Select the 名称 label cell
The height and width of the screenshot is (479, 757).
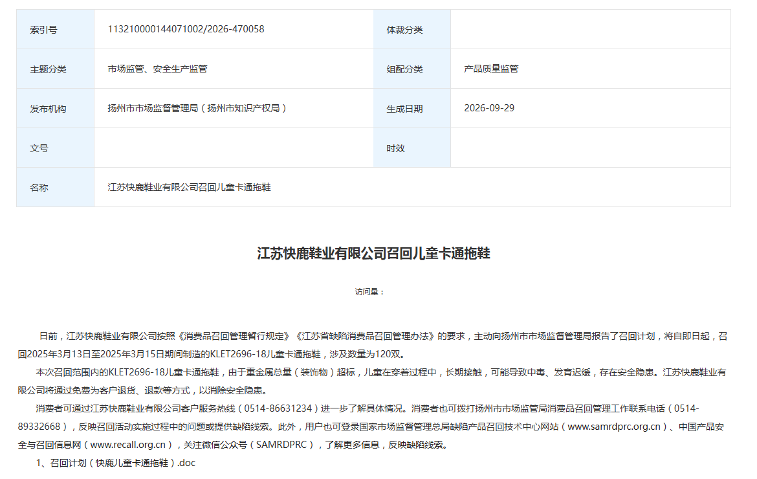tap(56, 187)
